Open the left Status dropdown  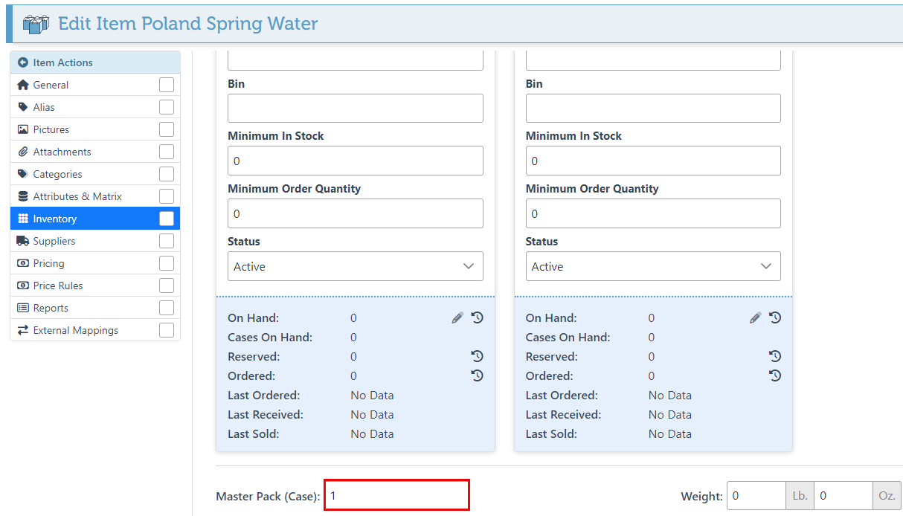tap(355, 266)
